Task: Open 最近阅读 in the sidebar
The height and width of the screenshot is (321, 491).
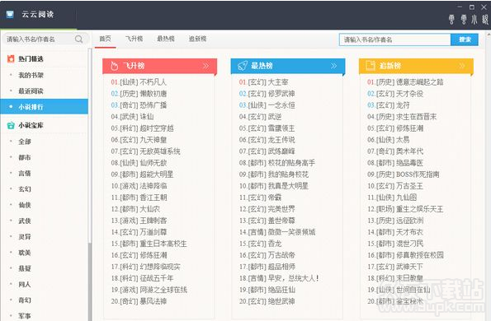Action: tap(31, 91)
